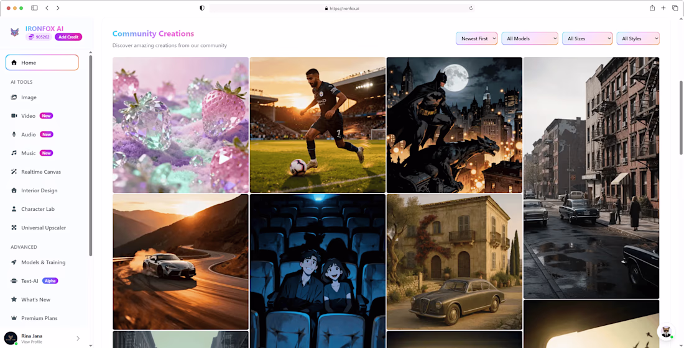Click the ironfox.ai address bar
Screen dimensions: 684x348
[341, 8]
